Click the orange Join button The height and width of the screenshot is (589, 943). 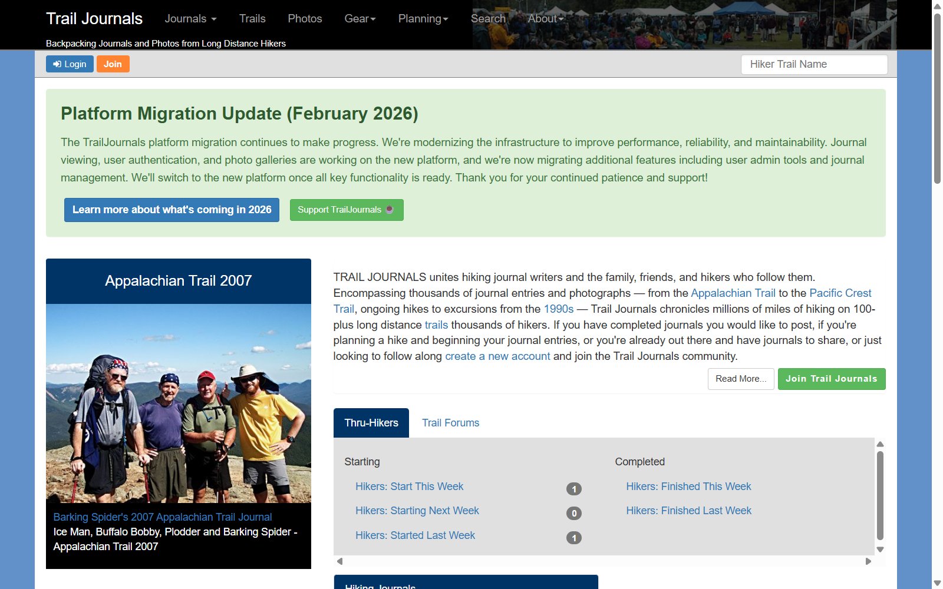tap(113, 64)
